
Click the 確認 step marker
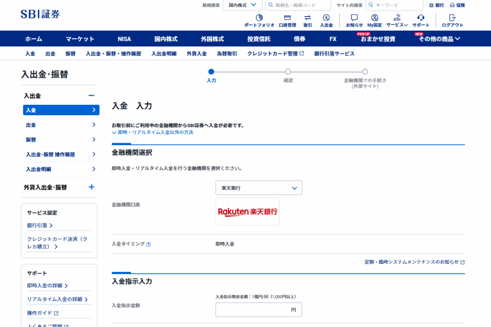[x=288, y=72]
